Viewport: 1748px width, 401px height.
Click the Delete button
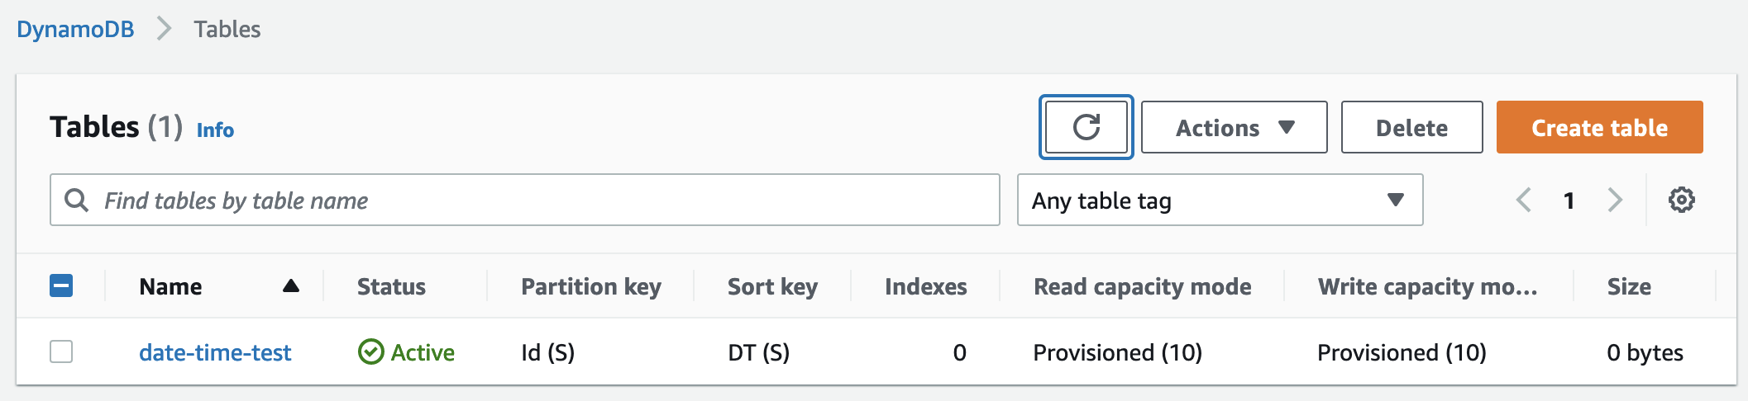(1411, 128)
